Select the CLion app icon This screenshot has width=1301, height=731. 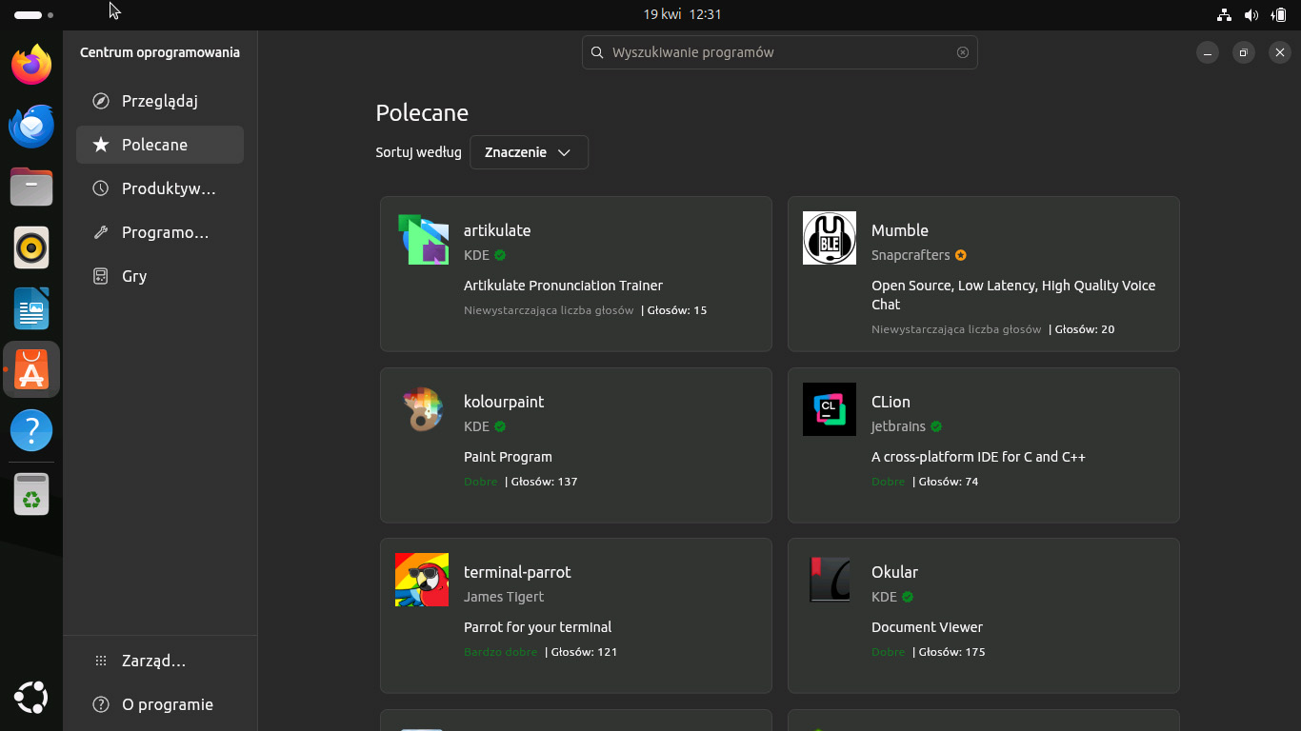pos(830,409)
